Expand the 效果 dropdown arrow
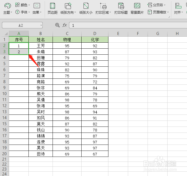Screen dimensions: 187x176 point(41,12)
